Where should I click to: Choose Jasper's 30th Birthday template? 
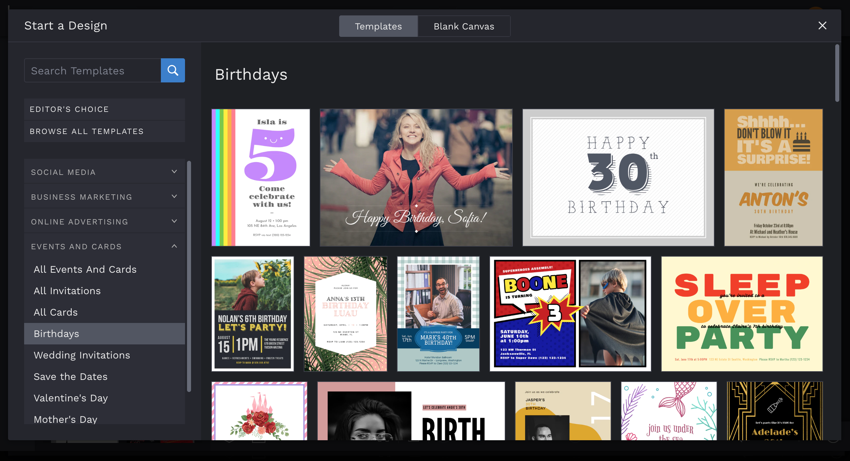pyautogui.click(x=563, y=411)
